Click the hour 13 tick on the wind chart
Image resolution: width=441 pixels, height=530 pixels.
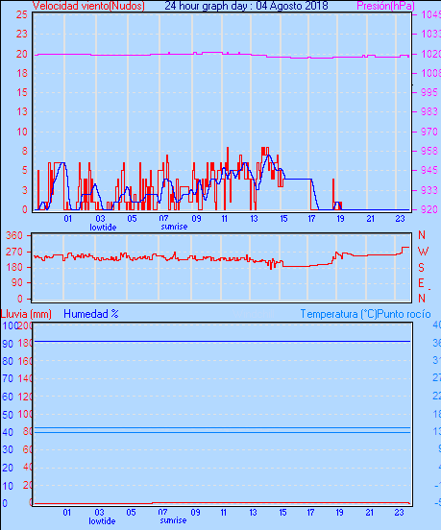[254, 219]
